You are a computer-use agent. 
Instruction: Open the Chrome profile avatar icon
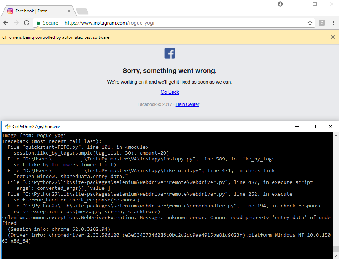coord(280,4)
